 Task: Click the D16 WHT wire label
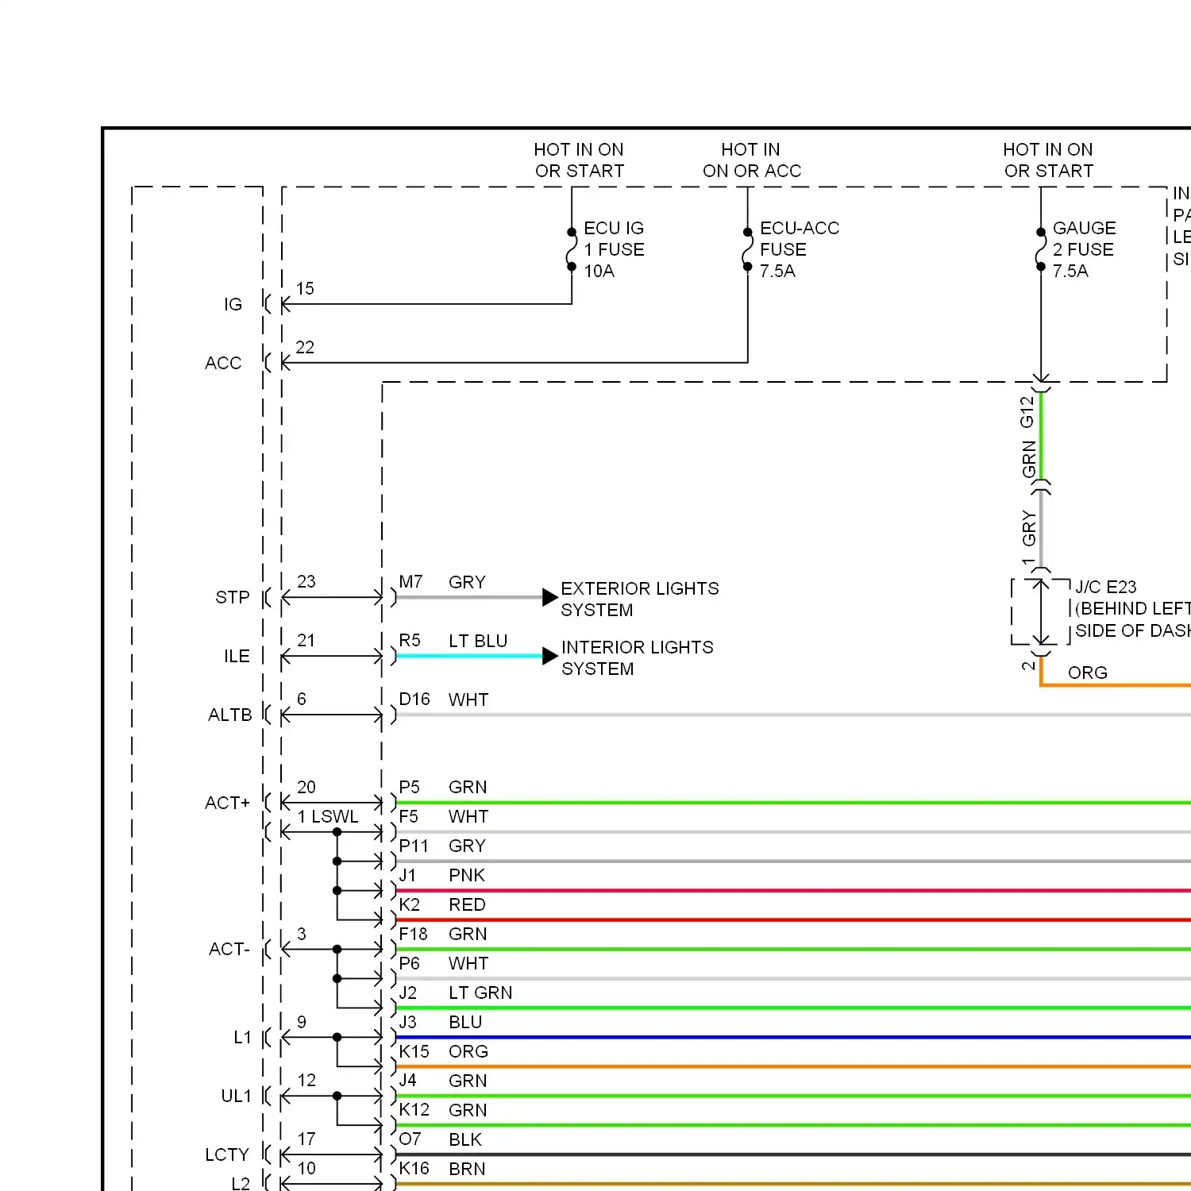point(444,700)
